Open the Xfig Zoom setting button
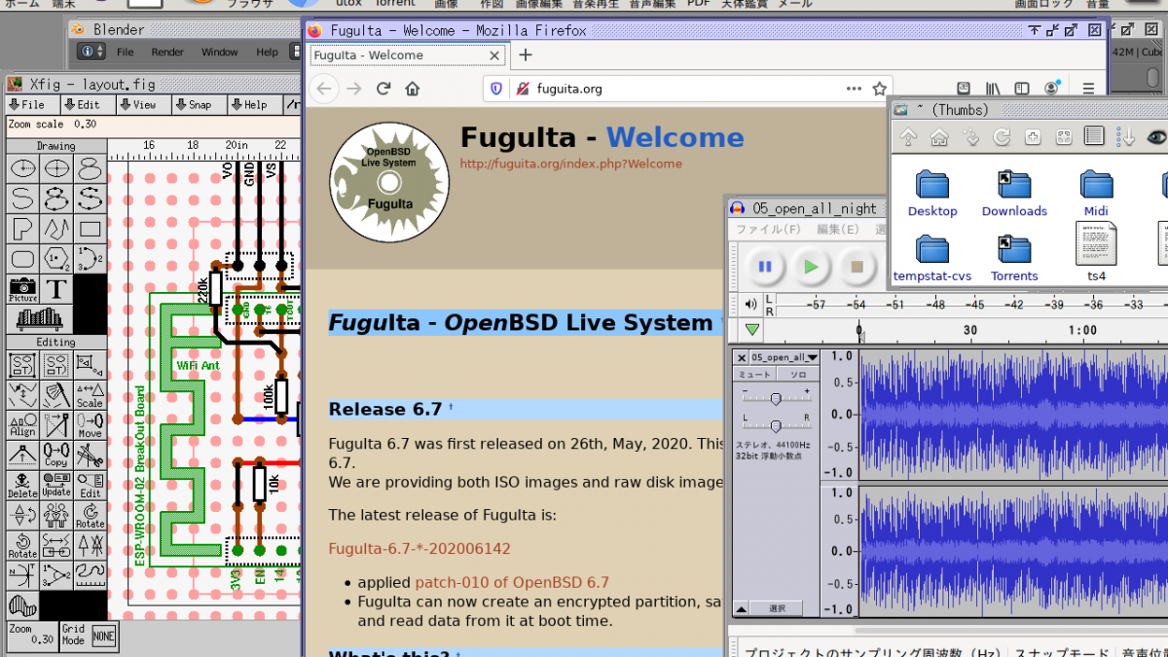The width and height of the screenshot is (1168, 657). tap(32, 636)
